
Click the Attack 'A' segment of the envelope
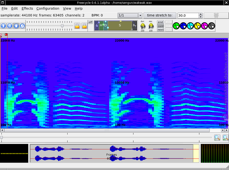point(97,25)
